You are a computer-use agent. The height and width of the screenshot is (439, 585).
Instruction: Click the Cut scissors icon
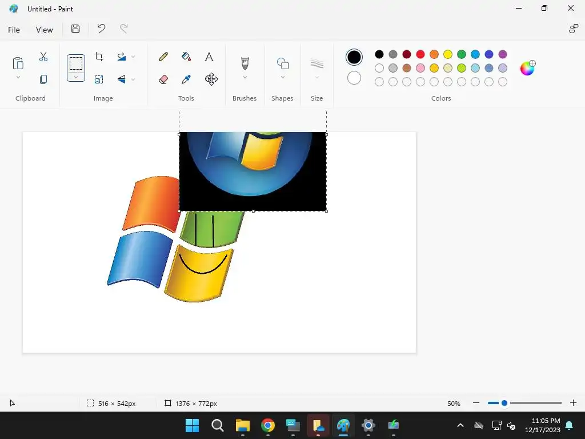[43, 57]
